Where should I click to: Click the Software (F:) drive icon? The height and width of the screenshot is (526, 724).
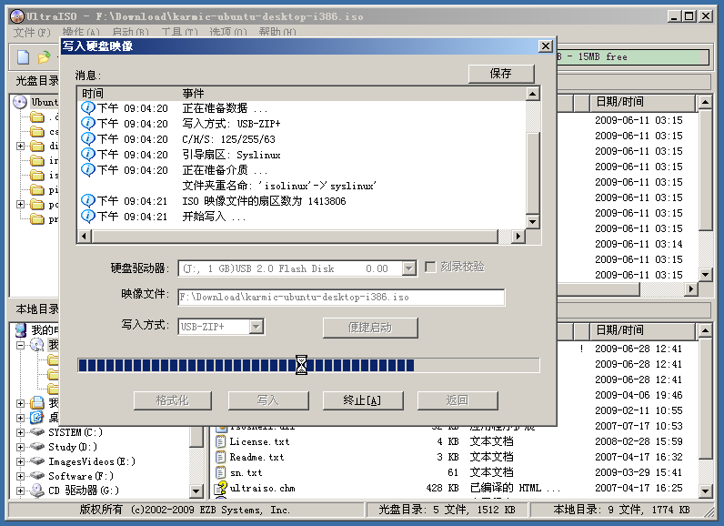37,476
